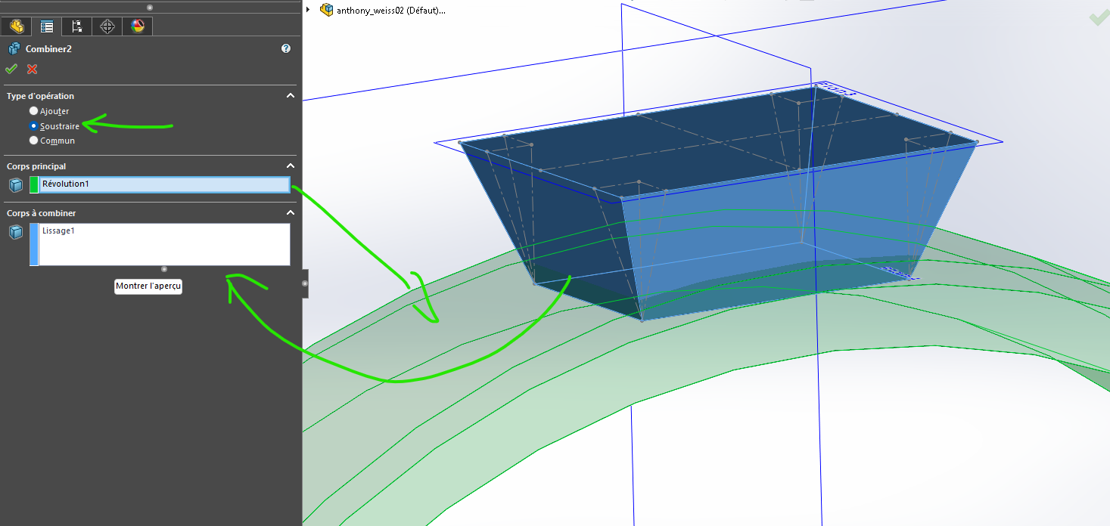Click the body icon beside Lissage1 list
This screenshot has height=526, width=1110.
click(15, 232)
